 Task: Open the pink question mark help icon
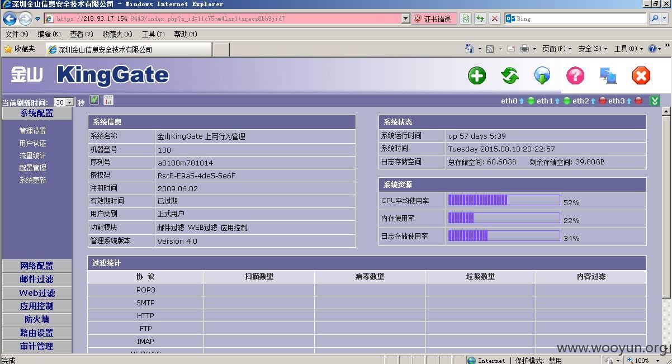[x=575, y=75]
